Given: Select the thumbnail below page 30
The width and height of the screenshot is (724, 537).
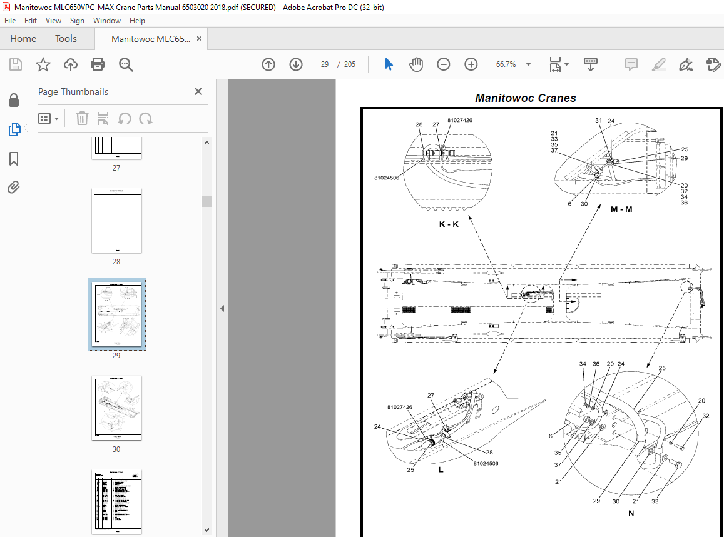Looking at the screenshot, I should tap(117, 502).
